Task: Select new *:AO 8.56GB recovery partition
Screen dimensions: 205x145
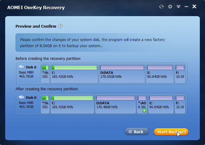Action: click(142, 104)
